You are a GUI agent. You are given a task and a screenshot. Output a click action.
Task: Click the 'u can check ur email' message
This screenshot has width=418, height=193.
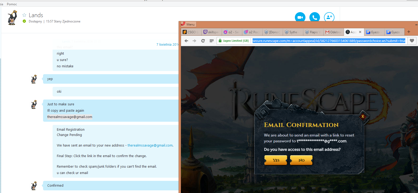[72, 173]
